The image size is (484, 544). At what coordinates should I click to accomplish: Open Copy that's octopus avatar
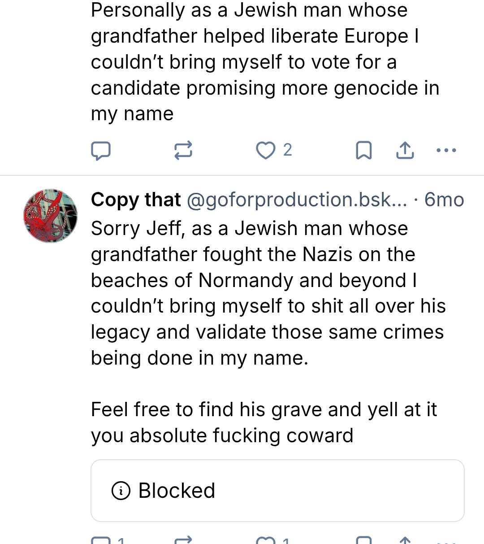pos(50,216)
